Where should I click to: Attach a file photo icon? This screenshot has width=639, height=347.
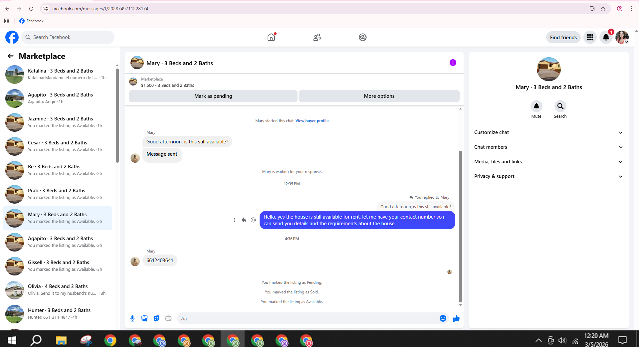[144, 318]
